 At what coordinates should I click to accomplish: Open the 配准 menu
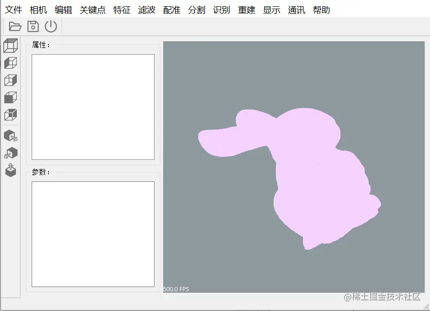click(171, 10)
